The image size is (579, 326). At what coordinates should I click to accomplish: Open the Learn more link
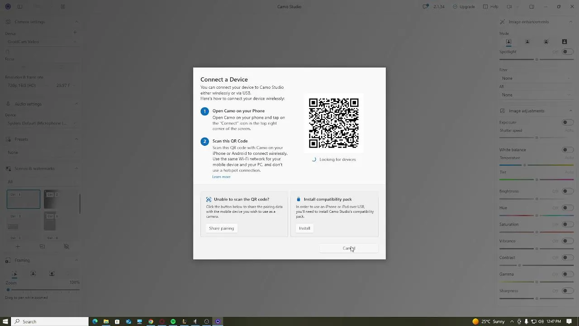(x=221, y=177)
